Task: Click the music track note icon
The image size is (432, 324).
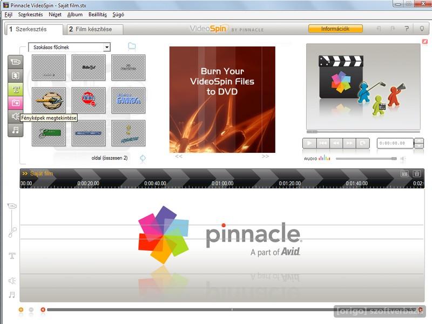Action: point(12,295)
